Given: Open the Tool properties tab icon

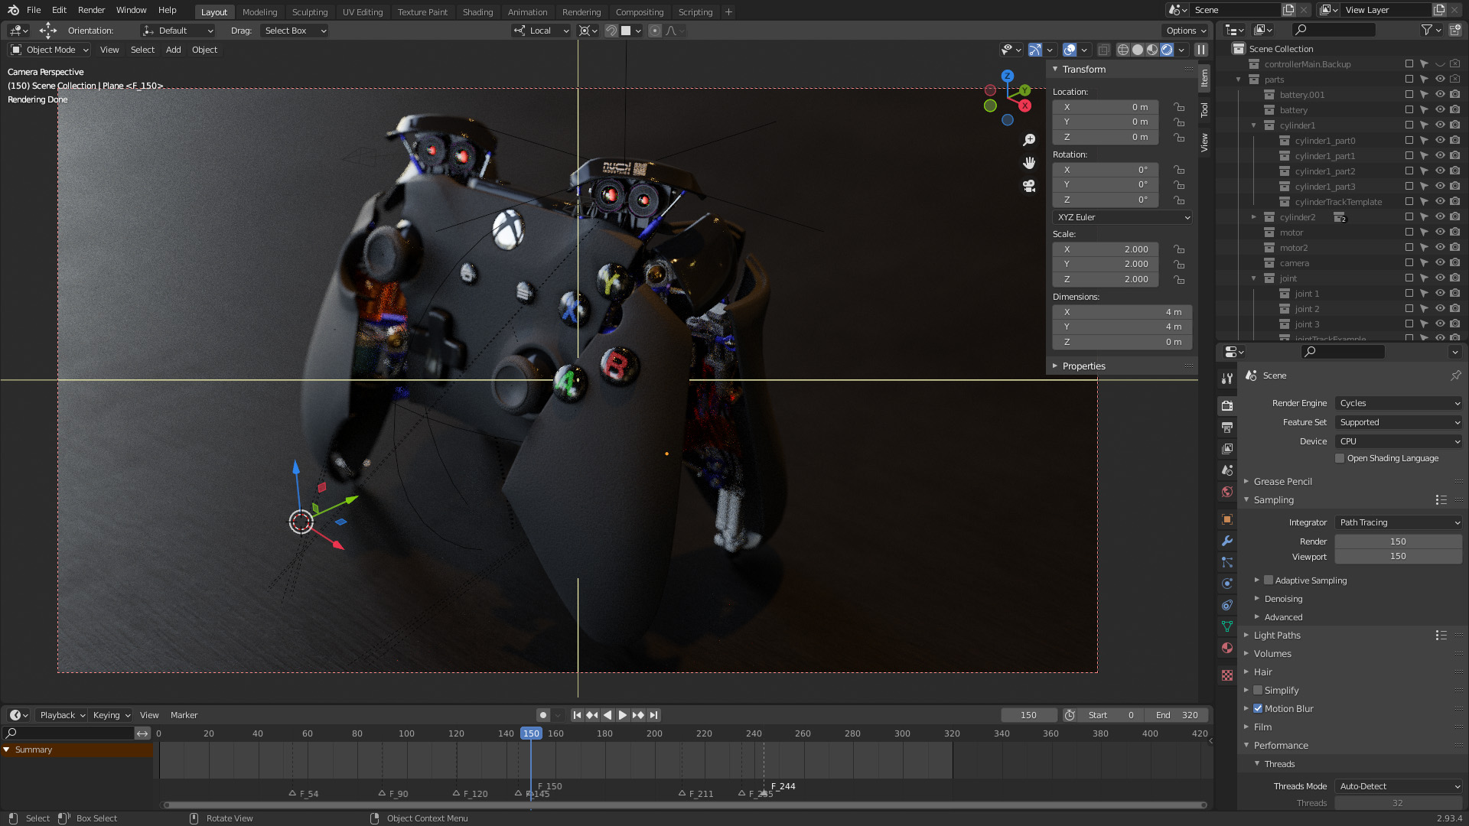Looking at the screenshot, I should (1227, 379).
